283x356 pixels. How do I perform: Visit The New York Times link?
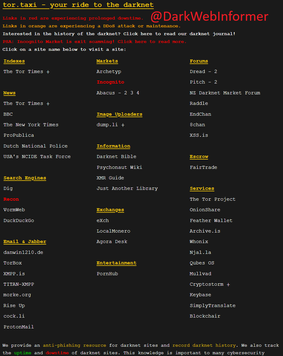31,125
